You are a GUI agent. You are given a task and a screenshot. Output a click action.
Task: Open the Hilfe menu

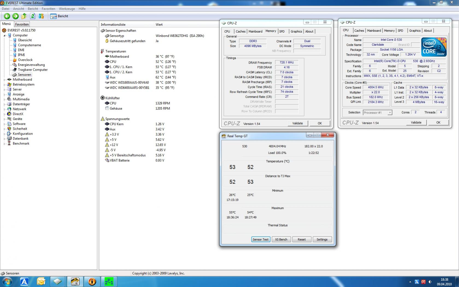click(x=82, y=9)
